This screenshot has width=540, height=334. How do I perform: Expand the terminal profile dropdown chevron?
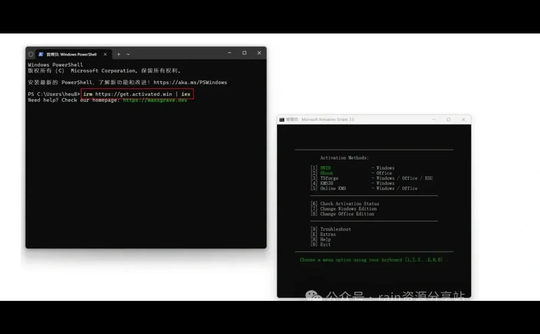coord(128,54)
